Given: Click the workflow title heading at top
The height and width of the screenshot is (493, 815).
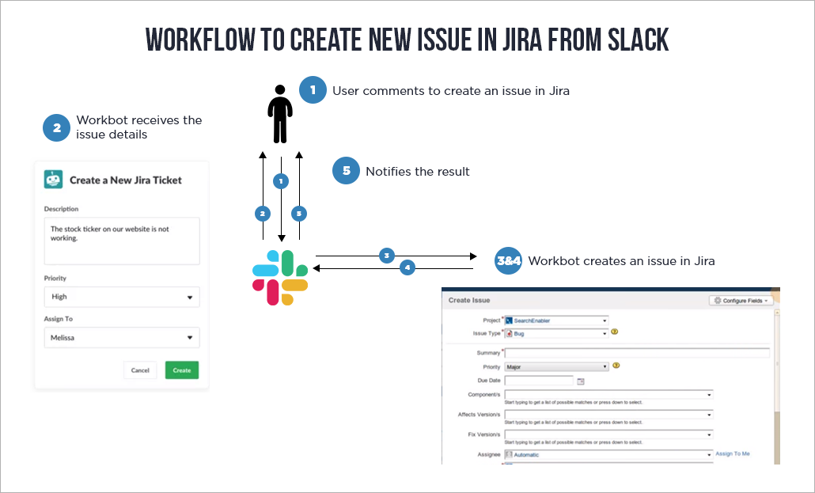Looking at the screenshot, I should click(407, 40).
